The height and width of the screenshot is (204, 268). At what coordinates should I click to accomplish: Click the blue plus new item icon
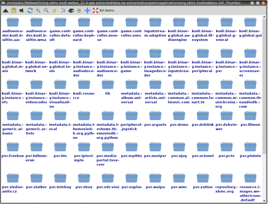point(87,10)
